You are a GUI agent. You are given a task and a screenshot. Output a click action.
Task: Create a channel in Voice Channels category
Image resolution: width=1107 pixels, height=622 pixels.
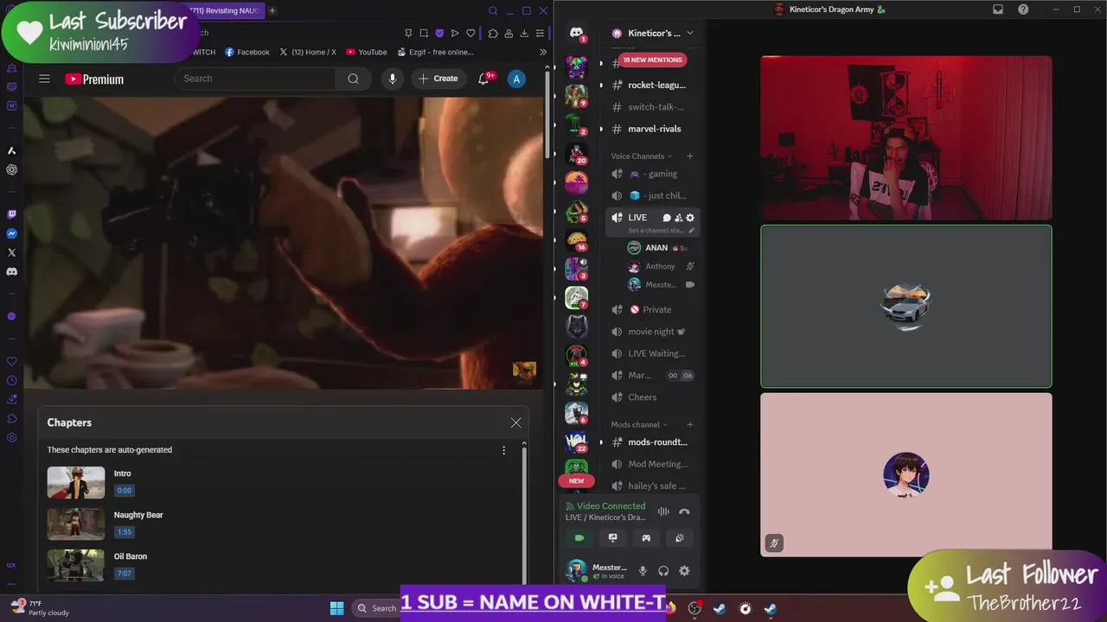690,156
